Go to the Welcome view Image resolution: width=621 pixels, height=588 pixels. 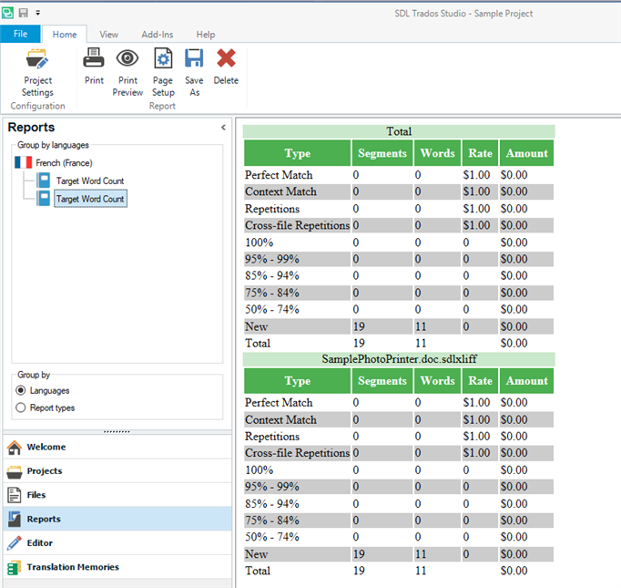(117, 447)
